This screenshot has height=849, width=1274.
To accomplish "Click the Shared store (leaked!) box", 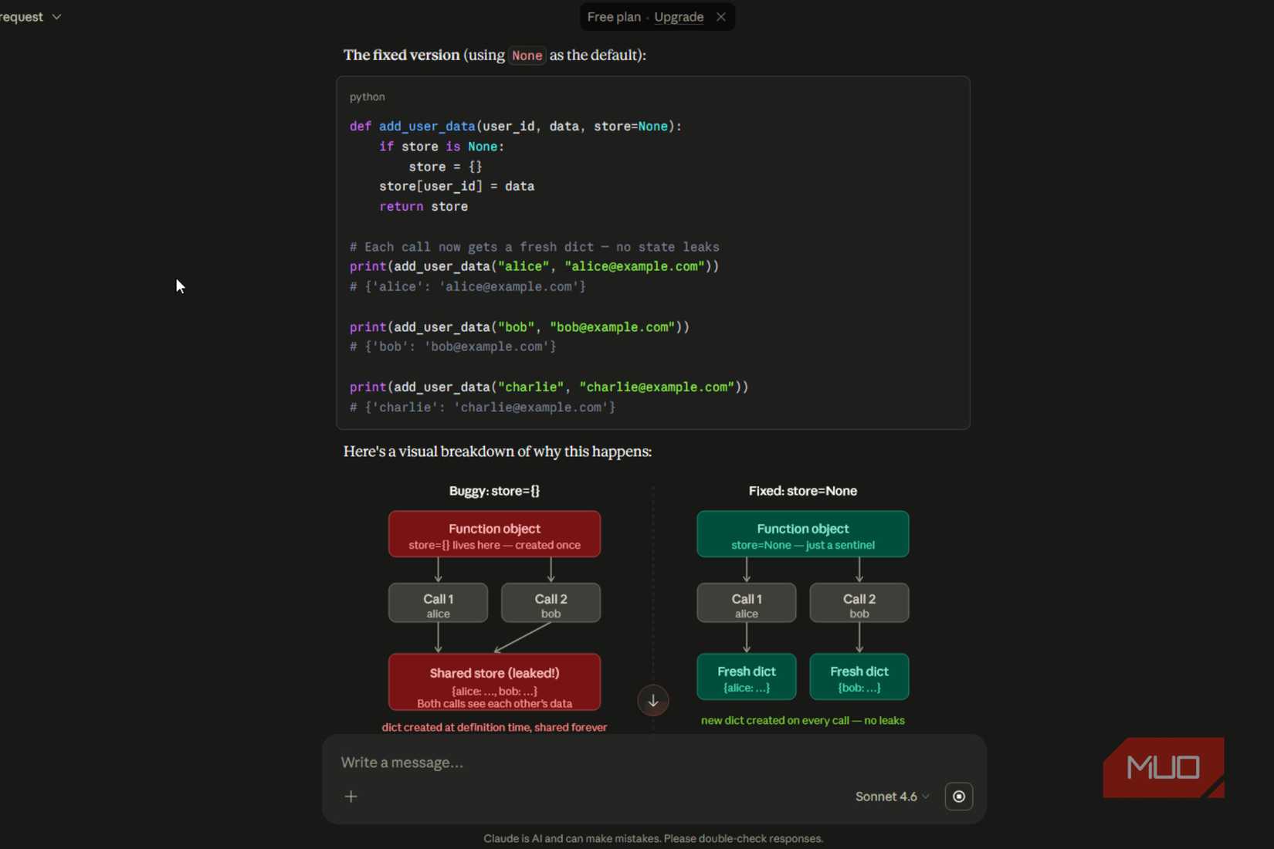I will (x=494, y=682).
